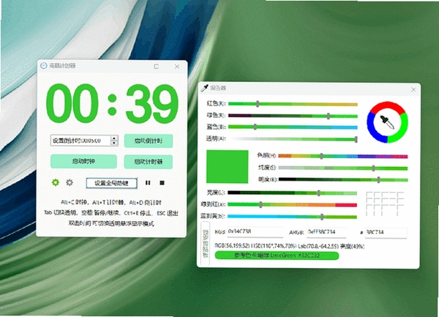Click the vertical 读取剪贴板 clipboard button
The height and width of the screenshot is (317, 439).
[206, 244]
